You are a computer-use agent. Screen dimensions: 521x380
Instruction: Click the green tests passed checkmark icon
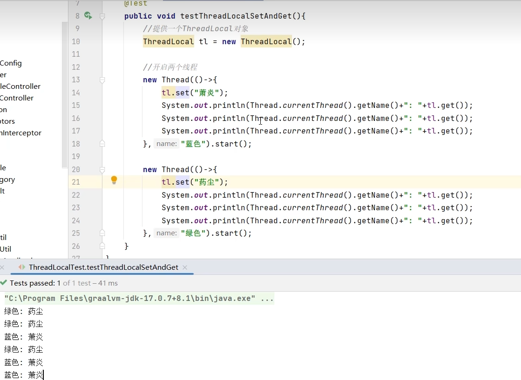4,283
